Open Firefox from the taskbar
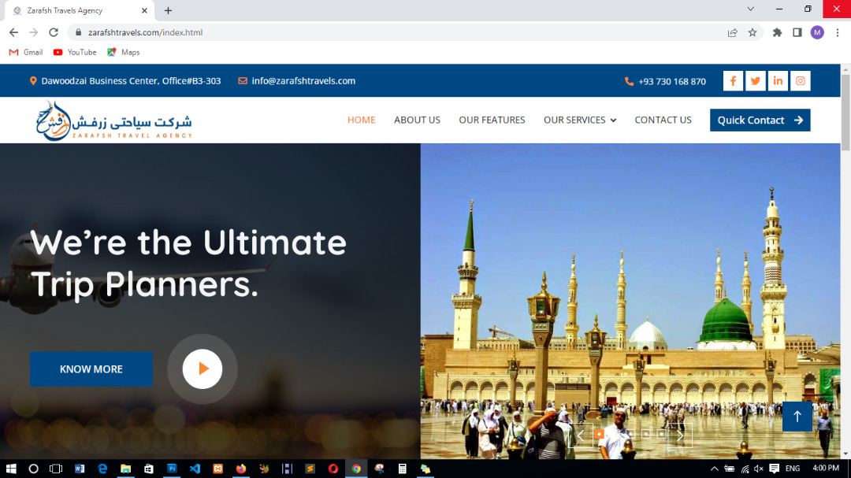 (241, 469)
